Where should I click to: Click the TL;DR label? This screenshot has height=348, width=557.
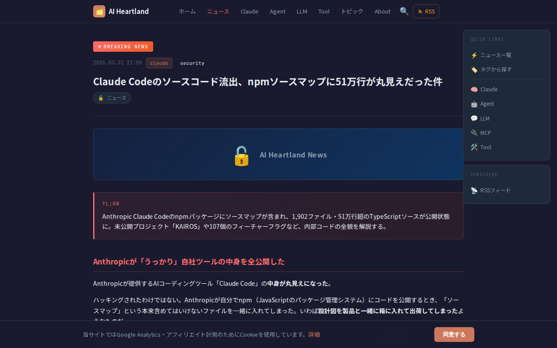(x=111, y=204)
